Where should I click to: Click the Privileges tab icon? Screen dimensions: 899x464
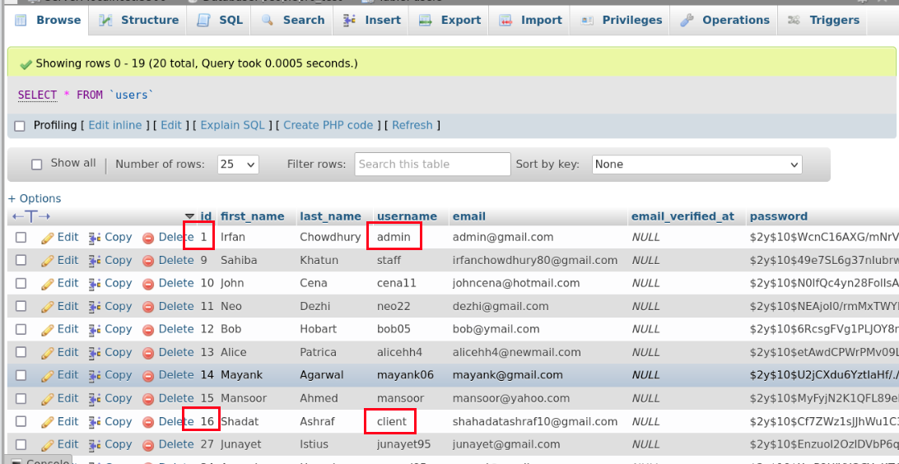click(x=587, y=20)
